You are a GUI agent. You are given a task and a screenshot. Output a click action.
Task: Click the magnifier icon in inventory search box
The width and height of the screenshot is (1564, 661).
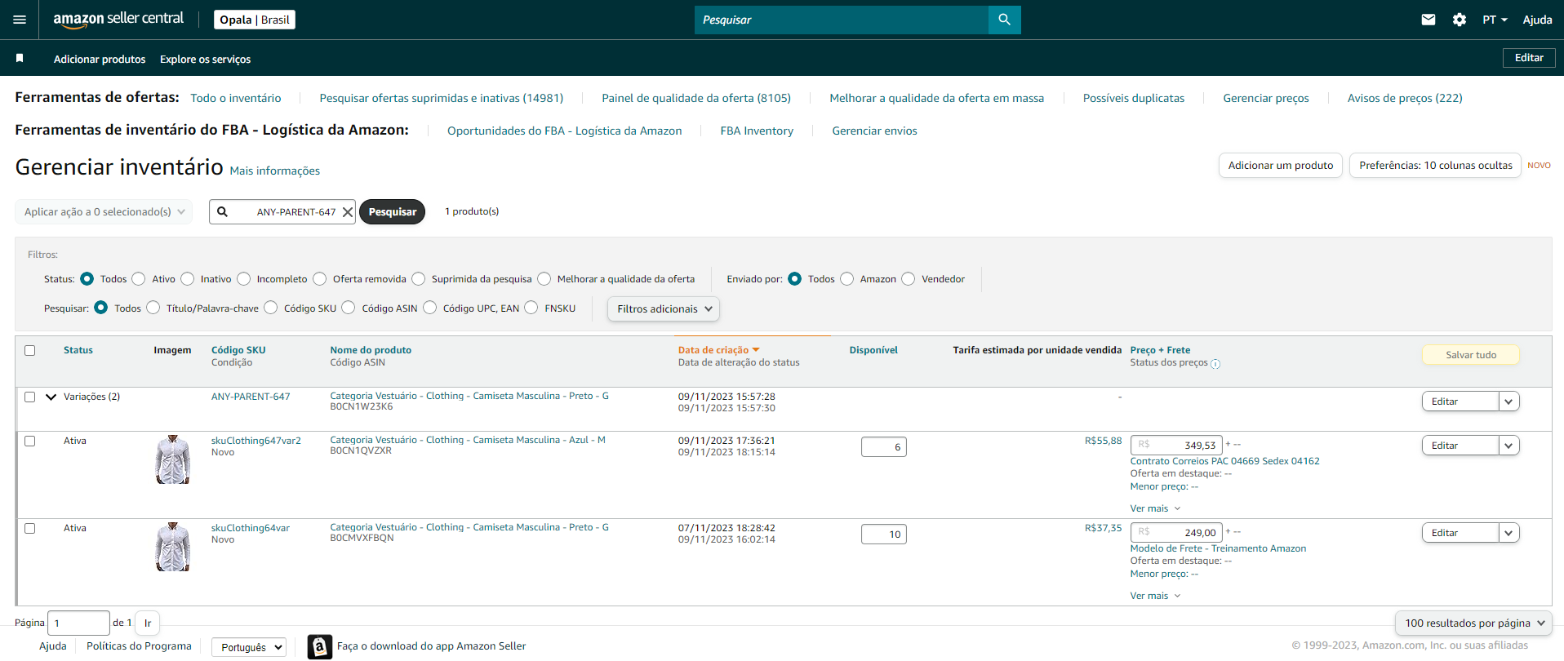point(222,211)
